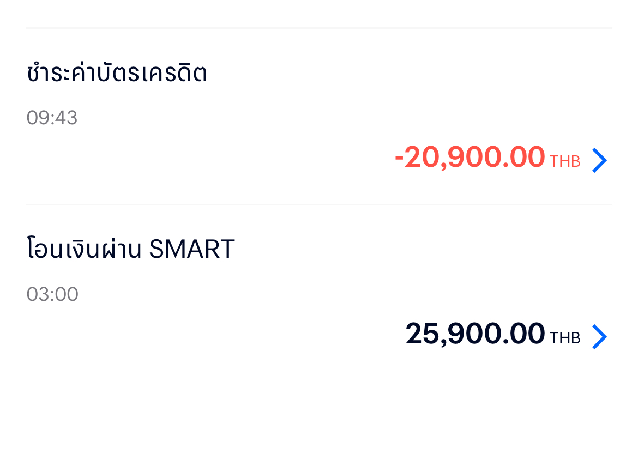Click the minus sign on red amount
Image resolution: width=638 pixels, height=460 pixels.
click(399, 159)
